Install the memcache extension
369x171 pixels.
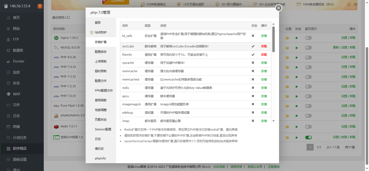tap(264, 71)
